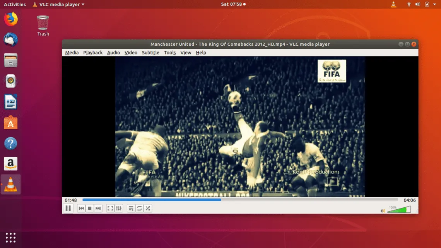Show extended settings equalizer panel

coord(119,209)
